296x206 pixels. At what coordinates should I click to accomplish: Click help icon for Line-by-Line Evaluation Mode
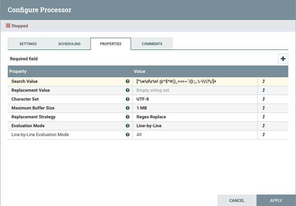coord(128,135)
